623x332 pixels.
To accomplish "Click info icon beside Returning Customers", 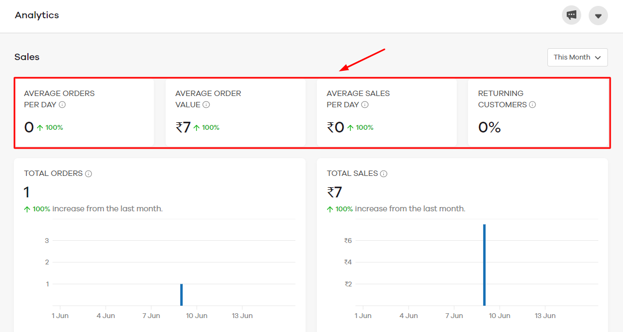I will (532, 105).
